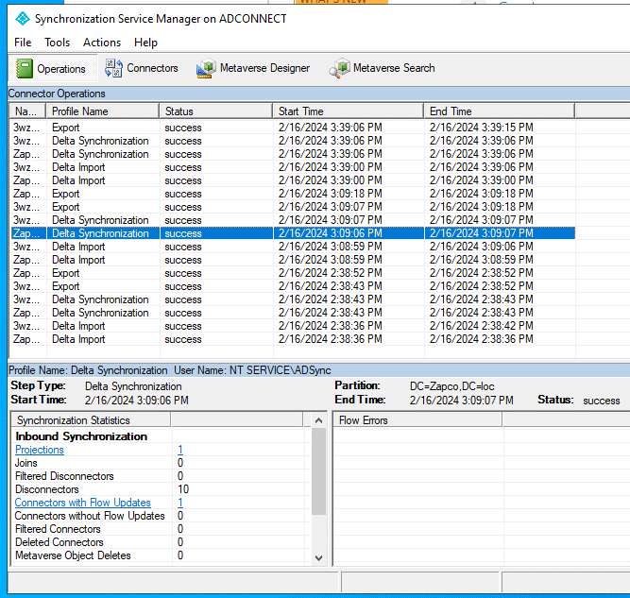Click the partition value DC=Zapco,DC=loc
This screenshot has width=630, height=598.
coord(452,386)
